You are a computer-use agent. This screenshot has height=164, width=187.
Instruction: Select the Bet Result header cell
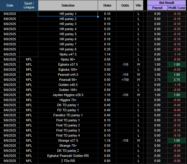(167, 3)
